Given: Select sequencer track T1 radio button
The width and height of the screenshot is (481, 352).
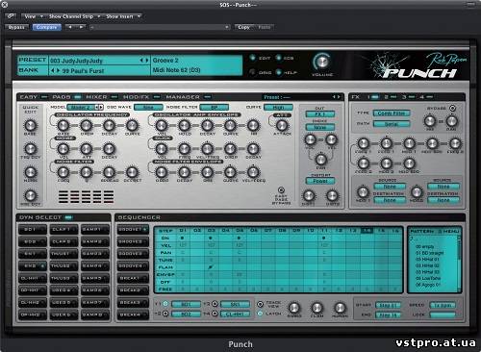Looking at the screenshot, I should coord(165,304).
